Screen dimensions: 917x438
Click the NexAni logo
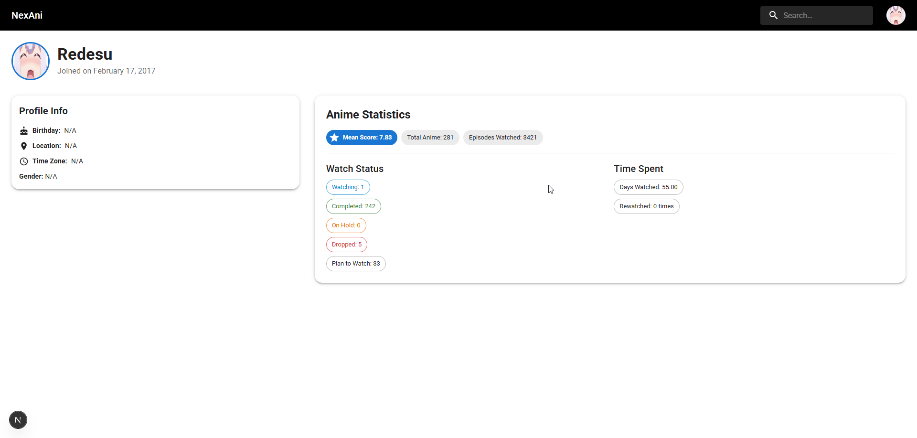coord(27,15)
